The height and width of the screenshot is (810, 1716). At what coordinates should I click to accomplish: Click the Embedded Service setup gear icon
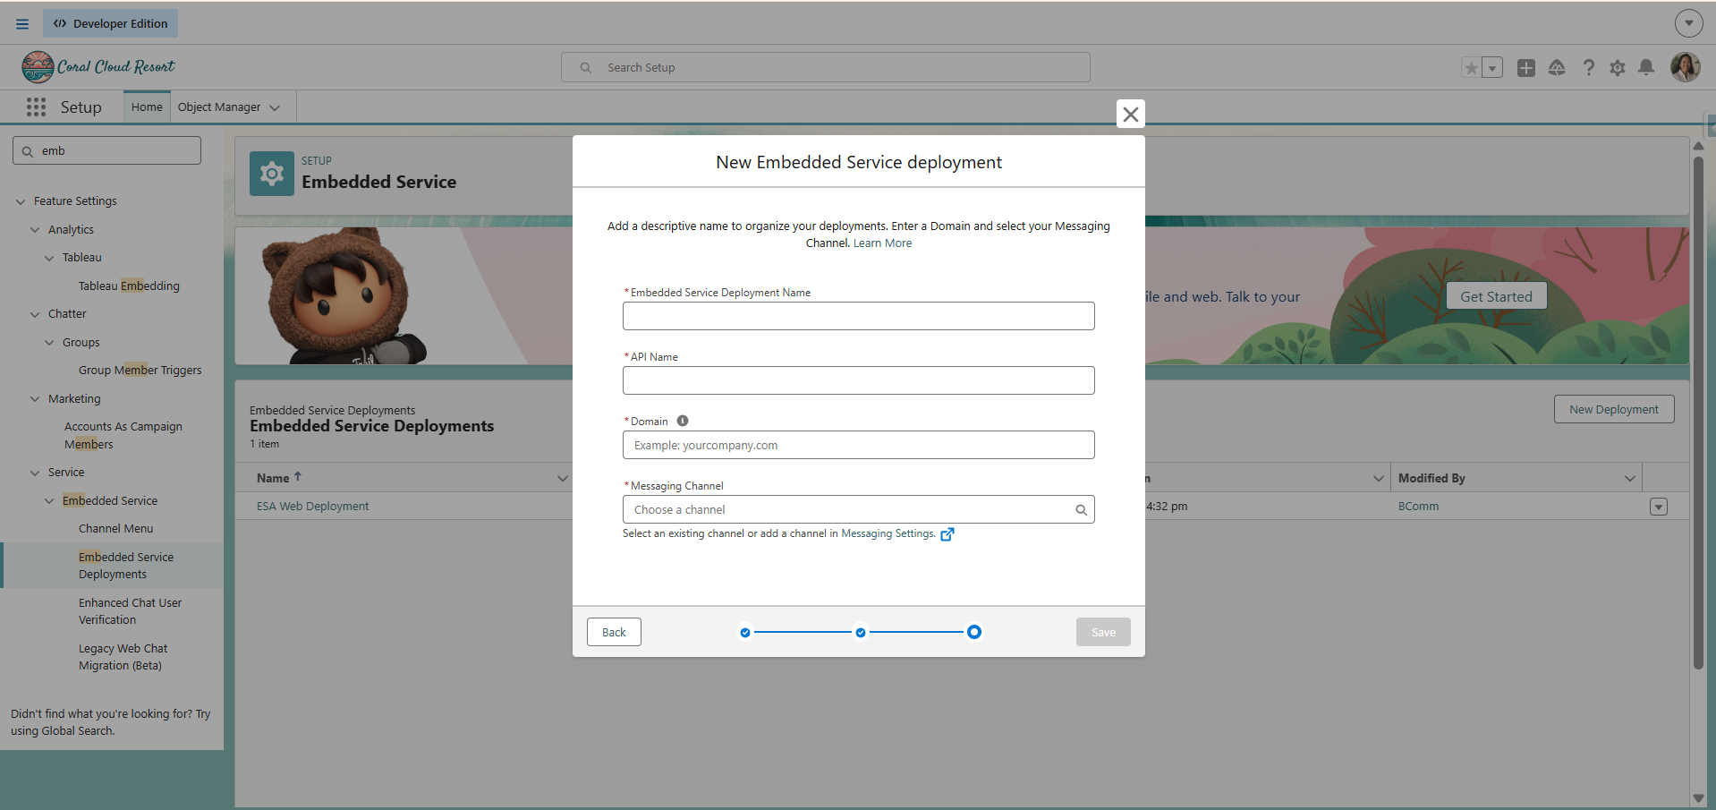coord(272,174)
